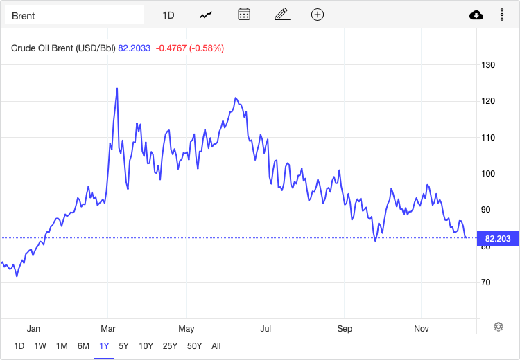Click the plus icon to add comparison
520x360 pixels.
(318, 15)
